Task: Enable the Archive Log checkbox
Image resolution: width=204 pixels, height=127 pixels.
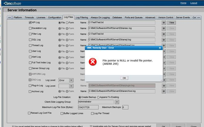Action: click(x=30, y=91)
